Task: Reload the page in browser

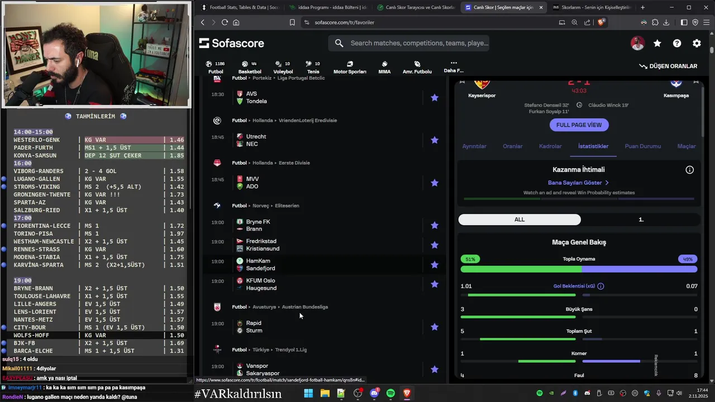Action: [x=225, y=22]
